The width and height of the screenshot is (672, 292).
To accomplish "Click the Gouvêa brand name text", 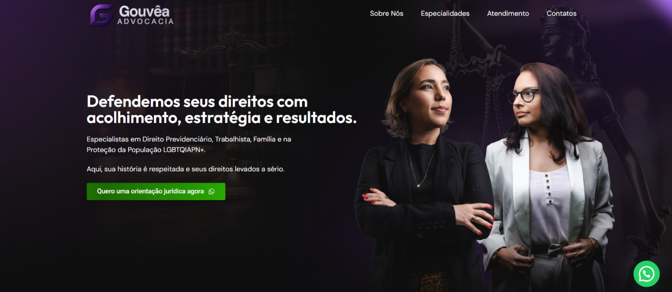I will [145, 11].
